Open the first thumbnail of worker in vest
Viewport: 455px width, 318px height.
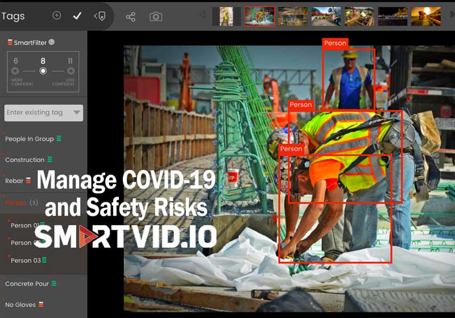point(226,16)
